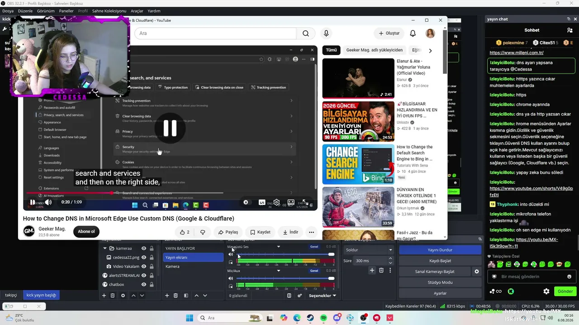This screenshot has height=325, width=579.
Task: Toggle visibility of kameraa group
Action: coord(144,248)
